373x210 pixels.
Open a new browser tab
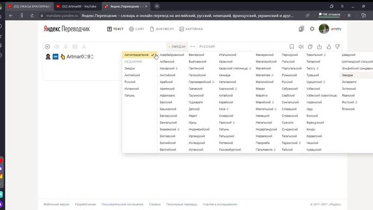coord(157,6)
